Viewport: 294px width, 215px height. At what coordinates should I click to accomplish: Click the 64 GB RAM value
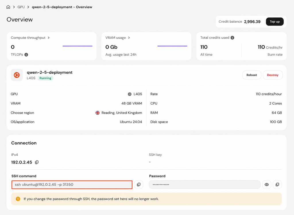[x=277, y=113]
